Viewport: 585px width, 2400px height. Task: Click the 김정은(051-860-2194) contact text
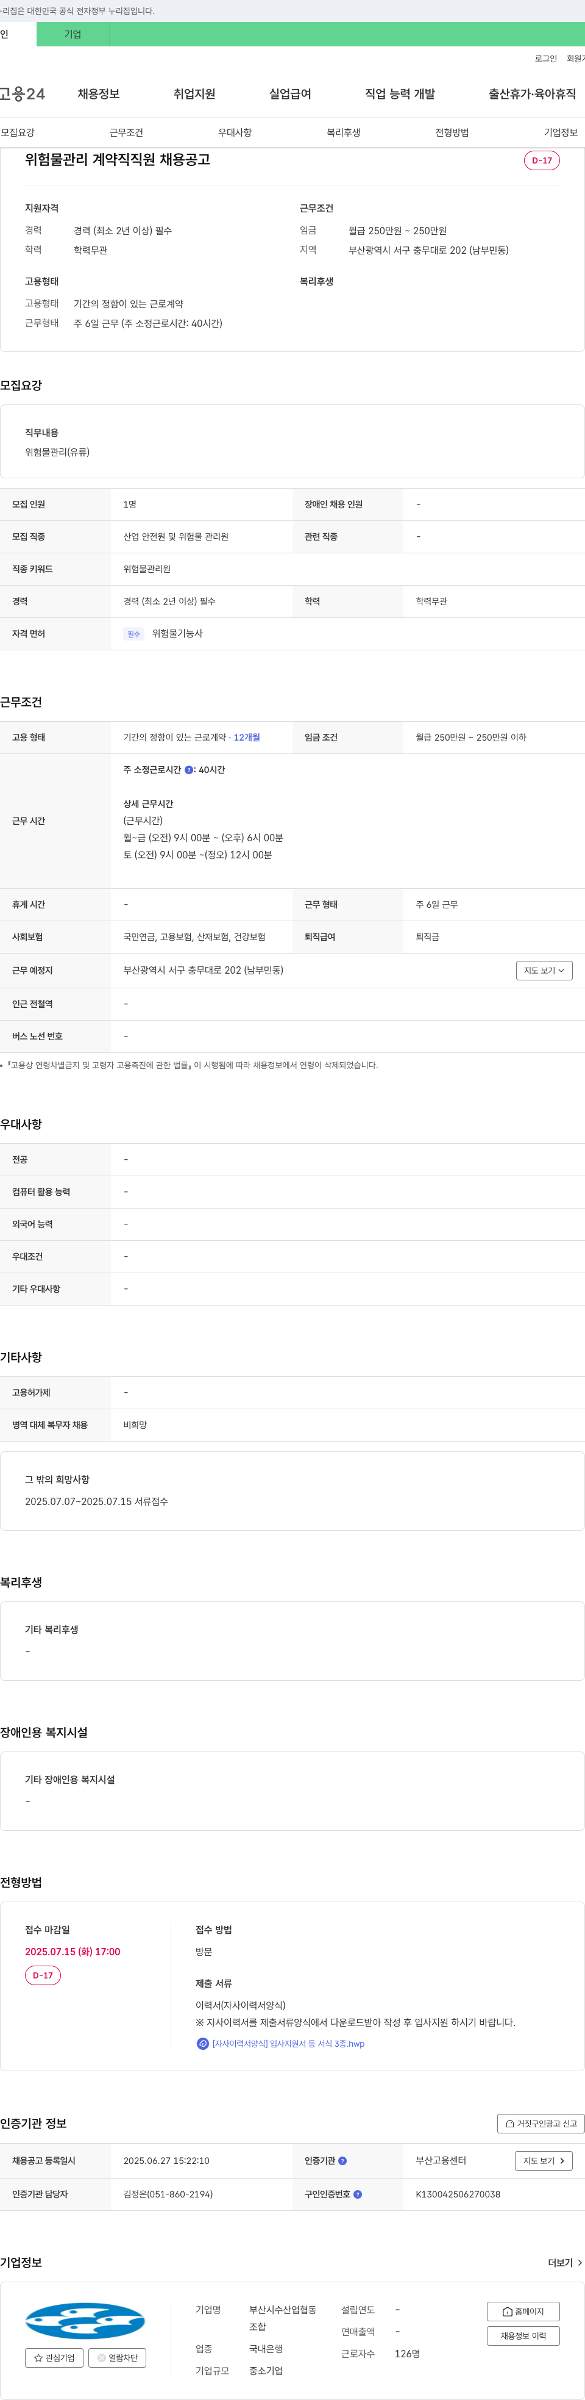pyautogui.click(x=168, y=2194)
